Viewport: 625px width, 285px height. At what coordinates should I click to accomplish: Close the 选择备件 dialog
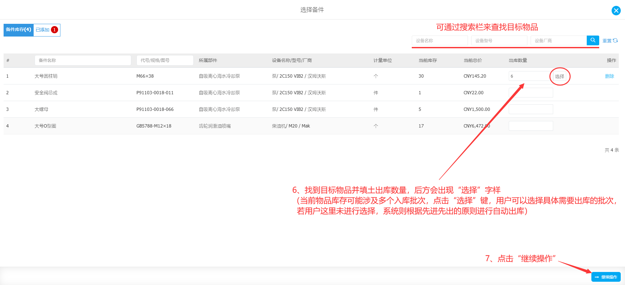pyautogui.click(x=616, y=10)
